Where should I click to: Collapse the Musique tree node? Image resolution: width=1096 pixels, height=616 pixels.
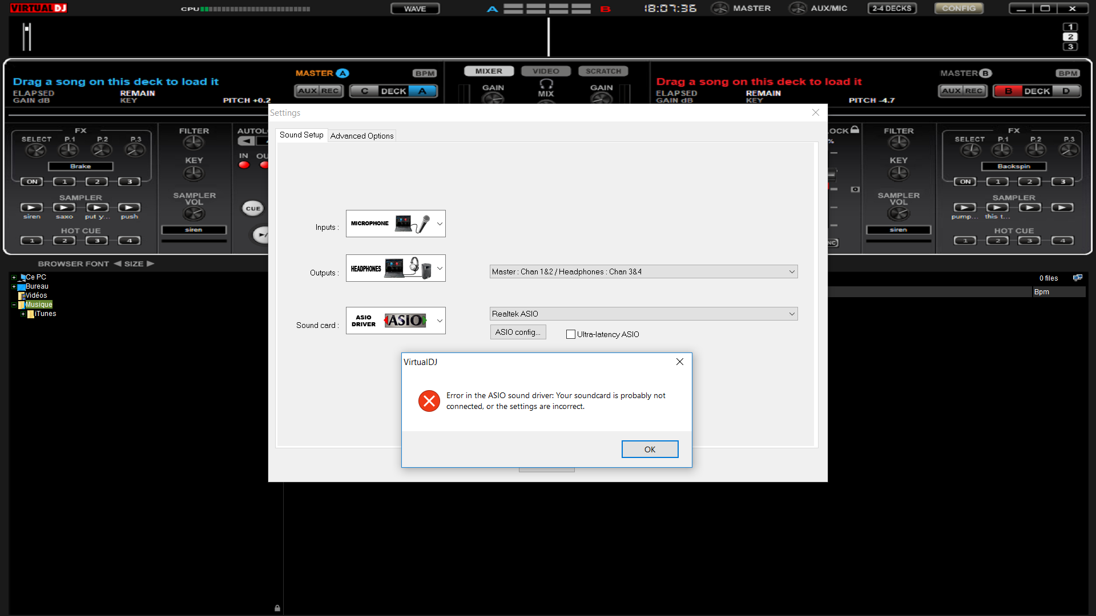(14, 305)
